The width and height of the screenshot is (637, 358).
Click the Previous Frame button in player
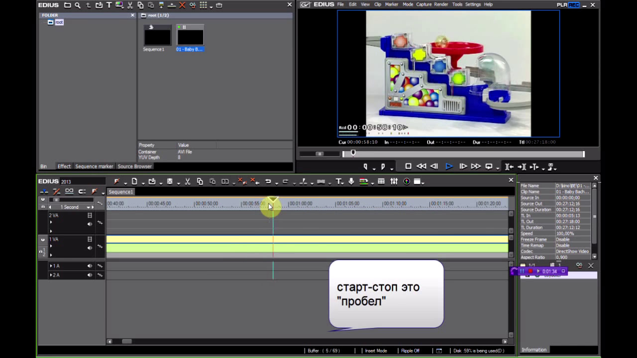(x=434, y=167)
